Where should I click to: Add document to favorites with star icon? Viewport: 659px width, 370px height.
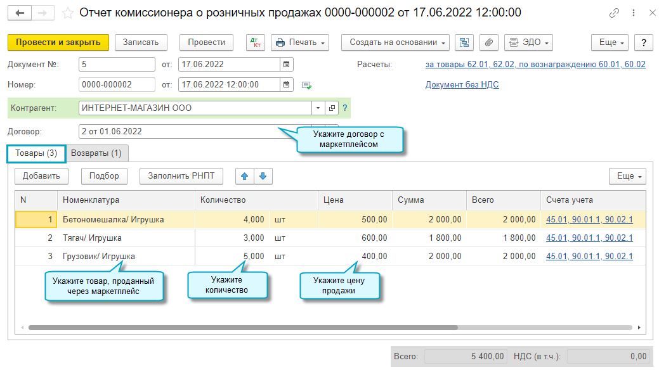(x=68, y=13)
